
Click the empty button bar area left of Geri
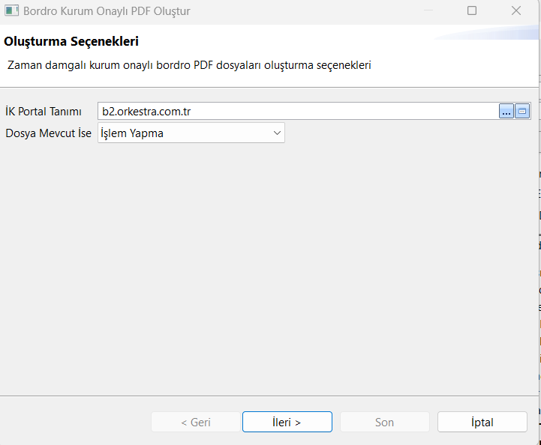pos(75,422)
